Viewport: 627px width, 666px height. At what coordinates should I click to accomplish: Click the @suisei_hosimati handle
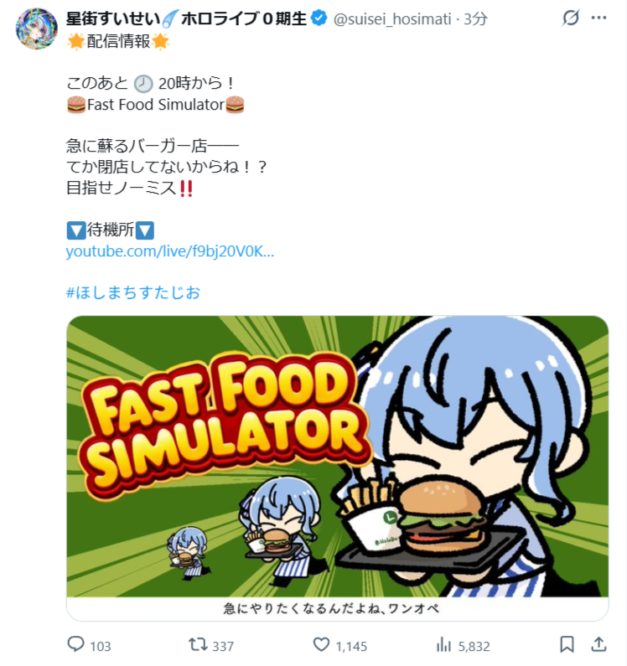coord(392,19)
